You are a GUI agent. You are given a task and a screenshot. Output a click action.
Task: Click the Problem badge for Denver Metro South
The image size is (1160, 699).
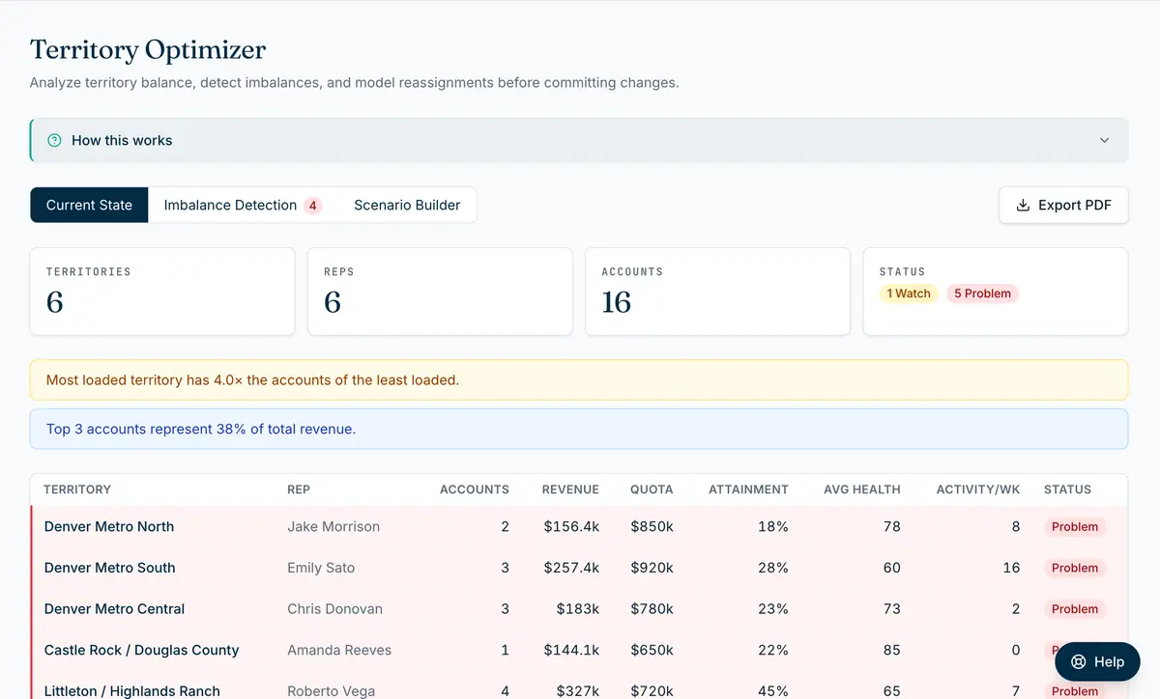click(1075, 568)
